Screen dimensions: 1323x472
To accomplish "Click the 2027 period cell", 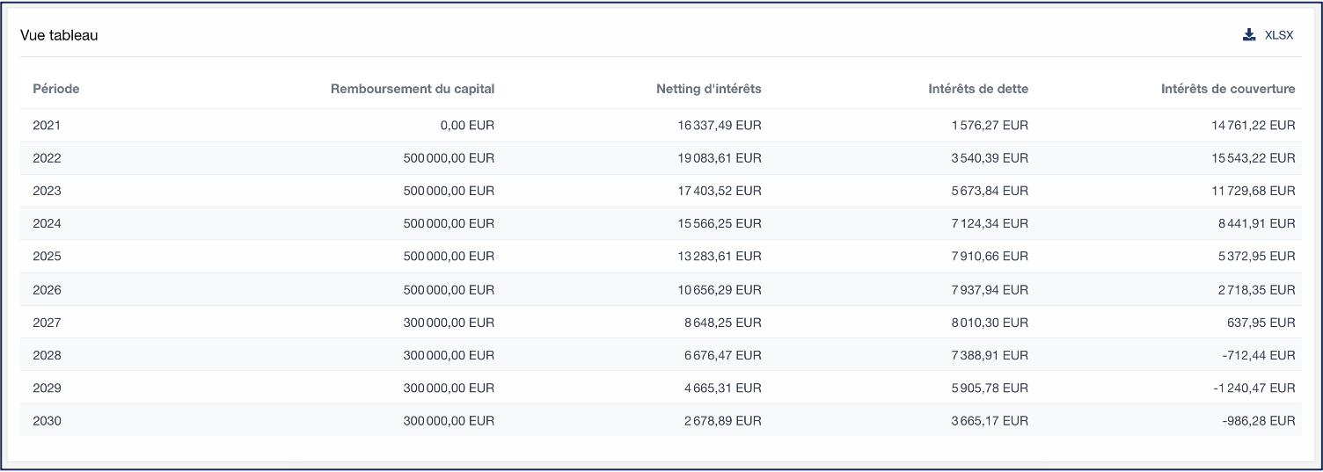I will coord(47,323).
